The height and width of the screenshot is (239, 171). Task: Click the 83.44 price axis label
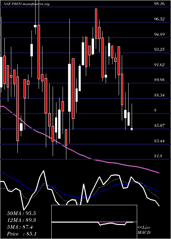point(159,141)
